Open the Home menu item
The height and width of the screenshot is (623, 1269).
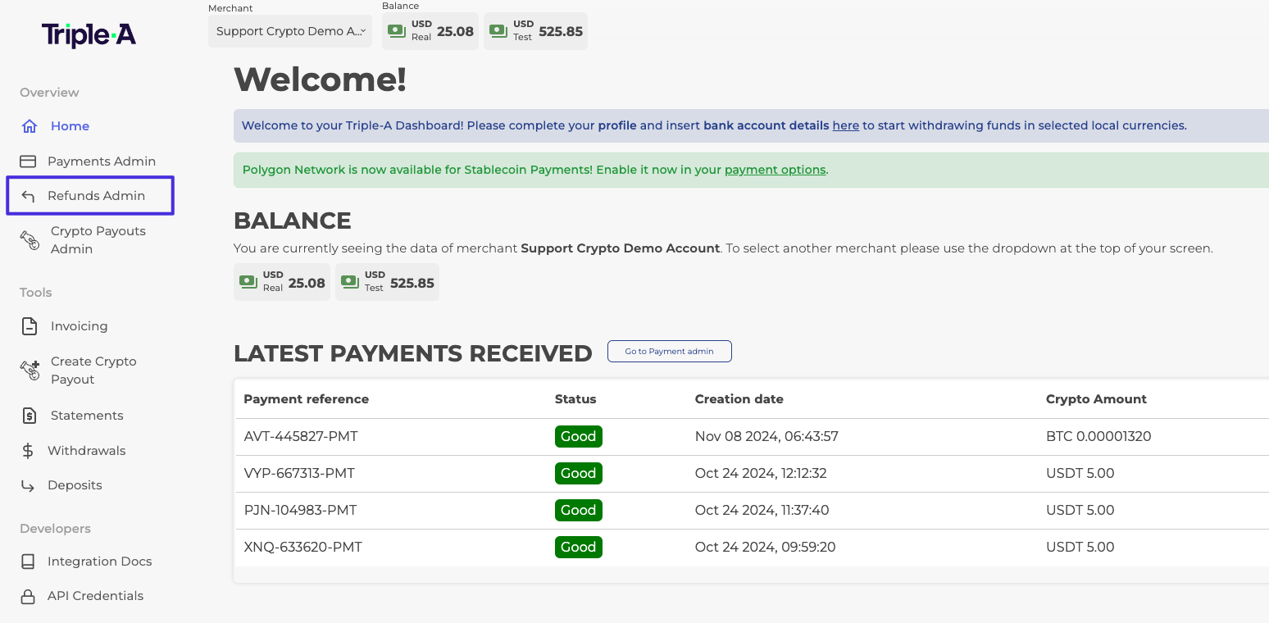70,126
